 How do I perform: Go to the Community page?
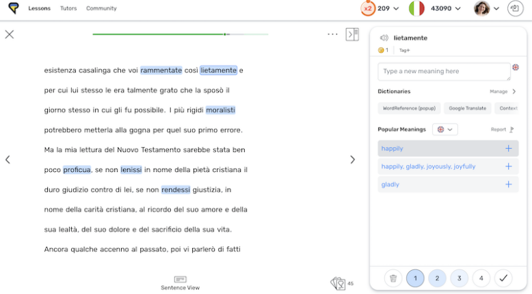click(101, 8)
